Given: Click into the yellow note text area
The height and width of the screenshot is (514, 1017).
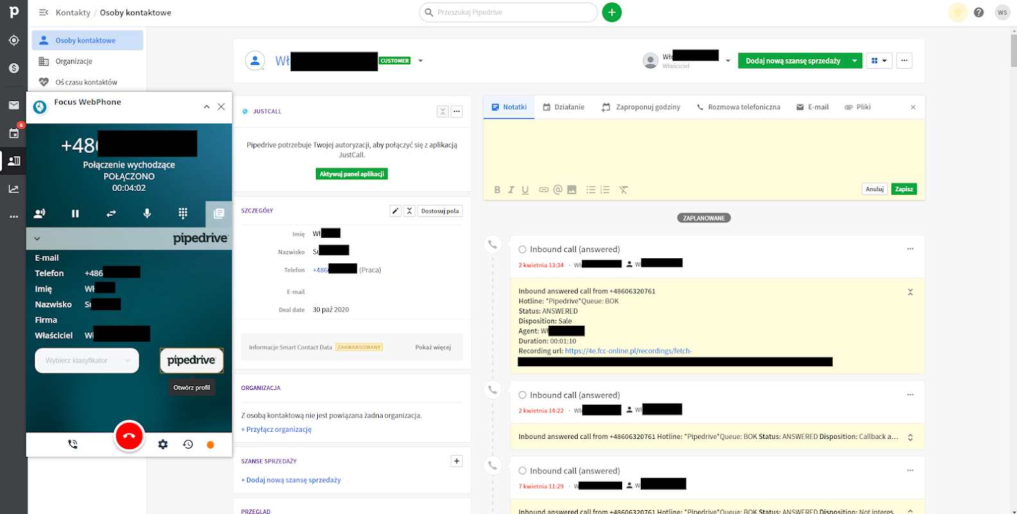Looking at the screenshot, I should (x=704, y=149).
